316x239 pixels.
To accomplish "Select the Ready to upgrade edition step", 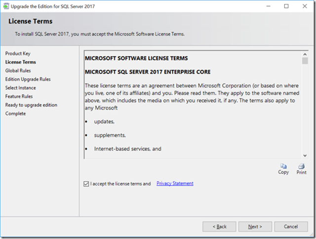I will click(31, 105).
